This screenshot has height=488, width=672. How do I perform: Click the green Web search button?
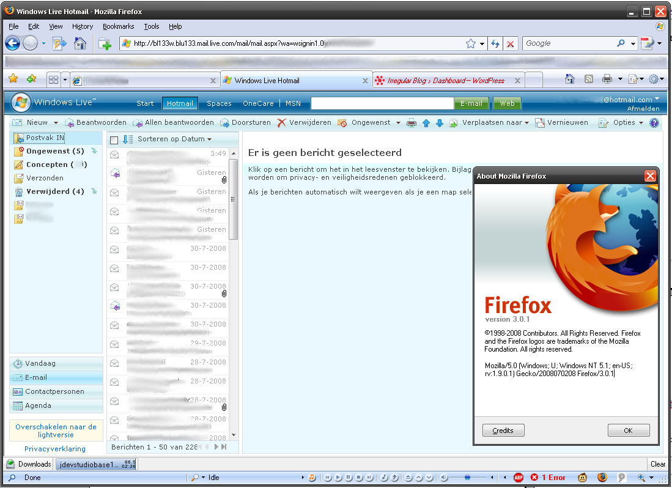pyautogui.click(x=507, y=103)
